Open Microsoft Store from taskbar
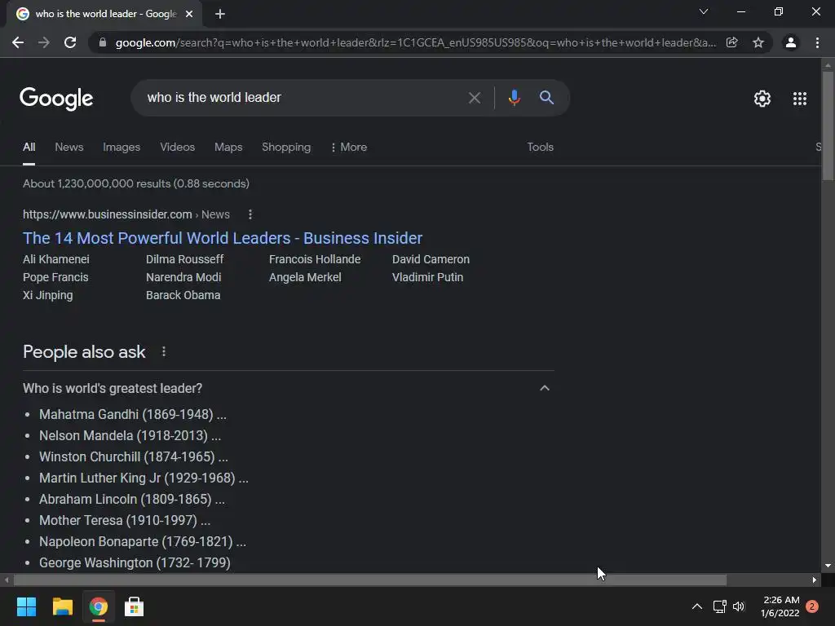Screen dimensions: 835x626 point(134,606)
